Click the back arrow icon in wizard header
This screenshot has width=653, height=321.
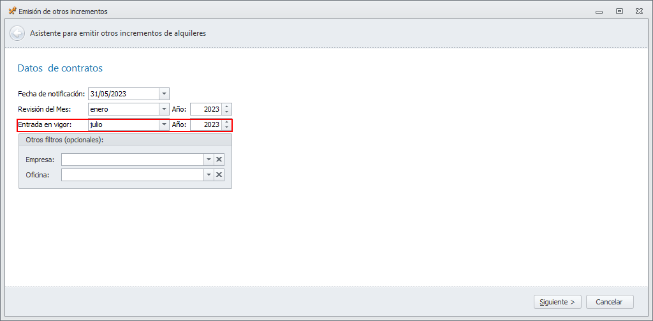point(17,33)
